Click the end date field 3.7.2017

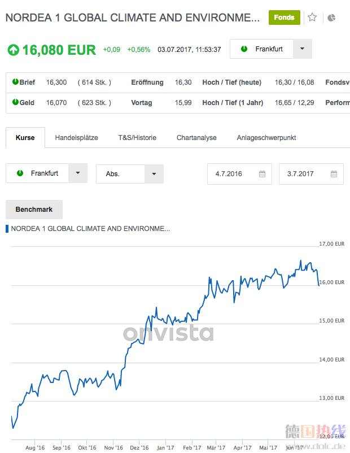(311, 174)
